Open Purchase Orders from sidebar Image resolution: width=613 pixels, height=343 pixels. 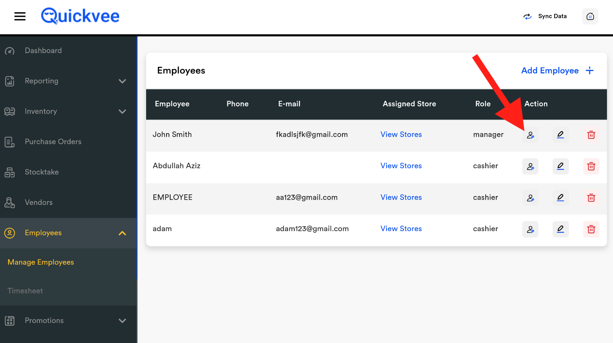53,142
